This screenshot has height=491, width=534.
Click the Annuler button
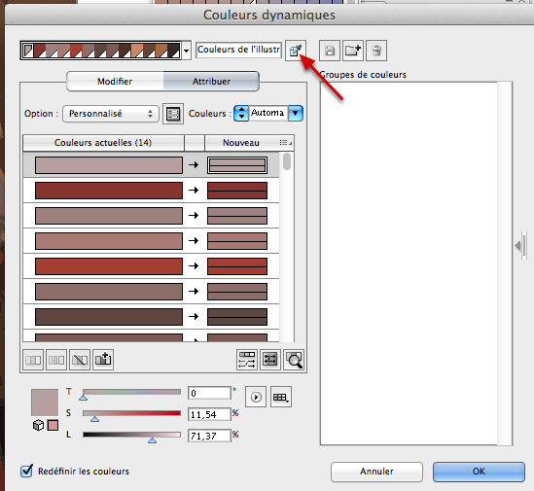pos(376,472)
